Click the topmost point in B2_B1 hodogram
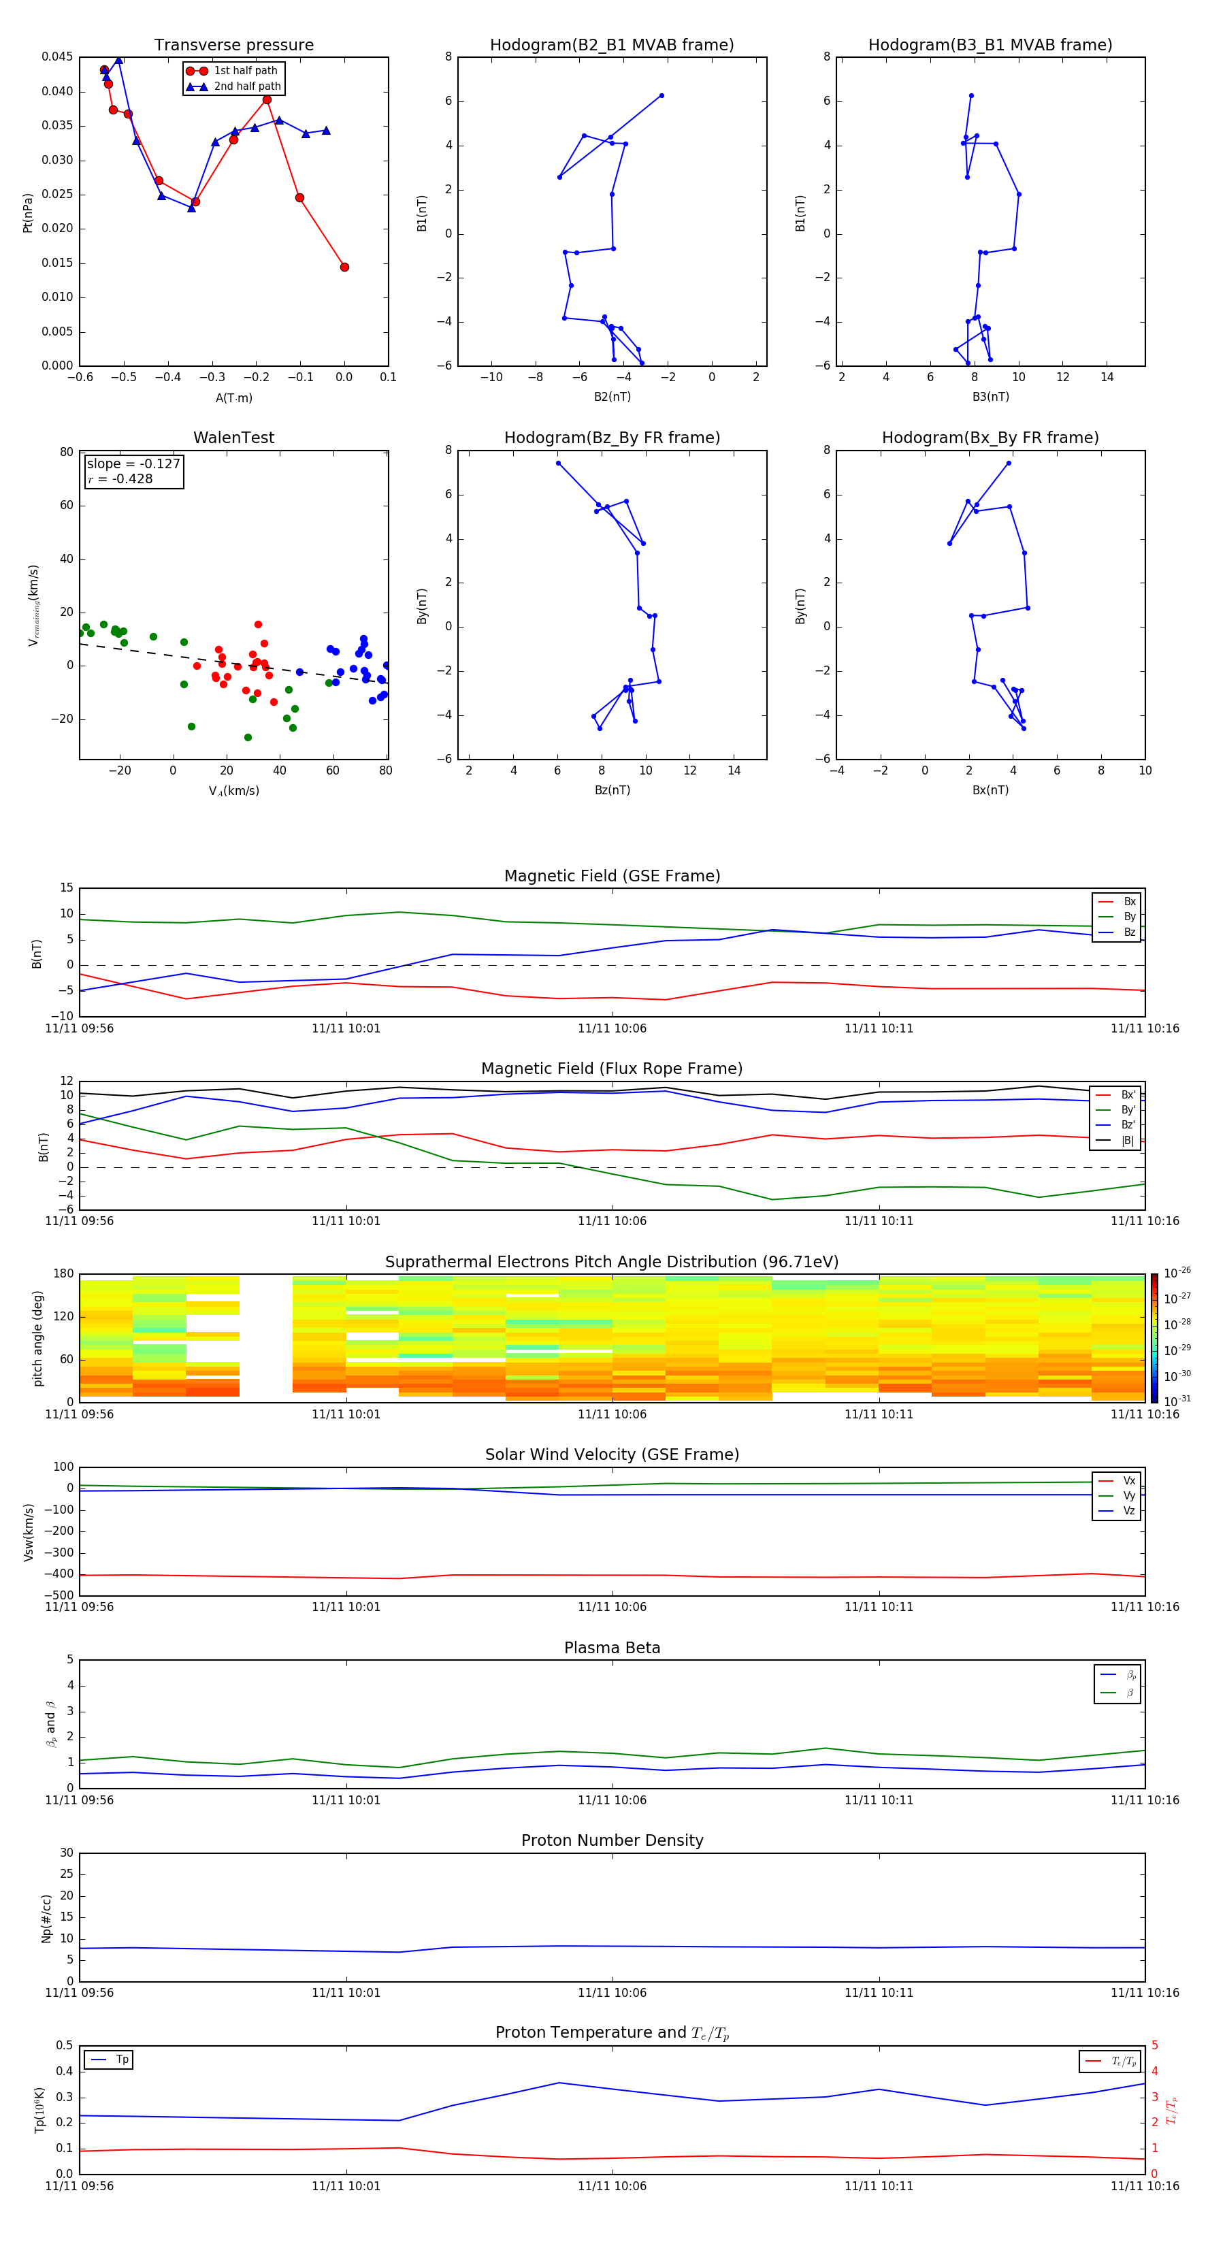Screen dimensions: 1225x2246 [x=661, y=96]
